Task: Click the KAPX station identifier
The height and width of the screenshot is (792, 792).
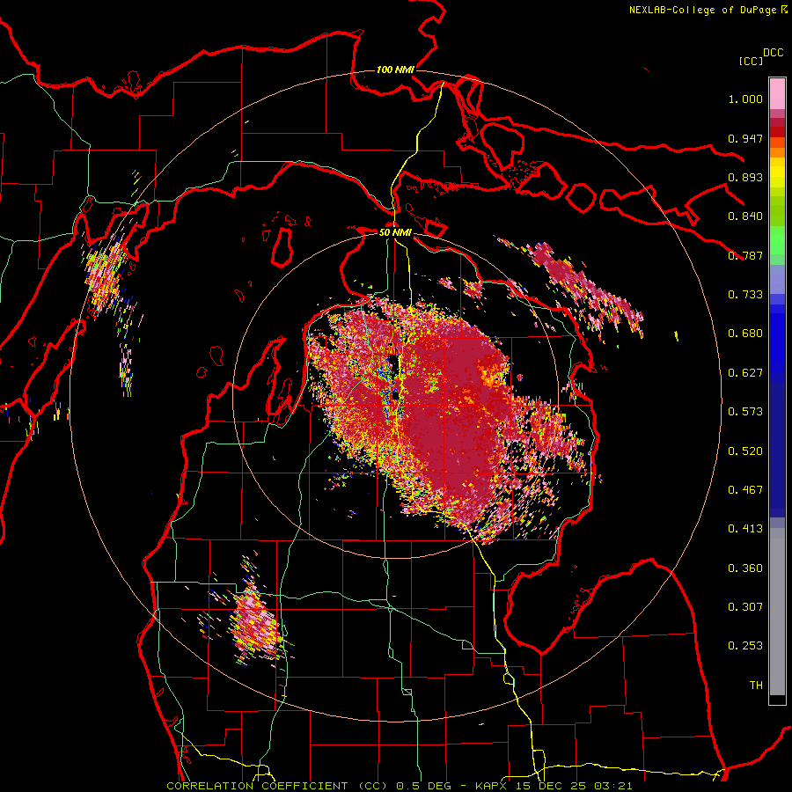Action: (493, 786)
